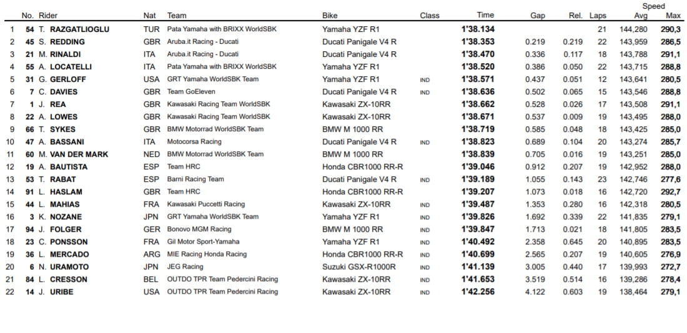Screen dimensions: 687x333
Task: Click the Laps column header
Action: click(598, 16)
